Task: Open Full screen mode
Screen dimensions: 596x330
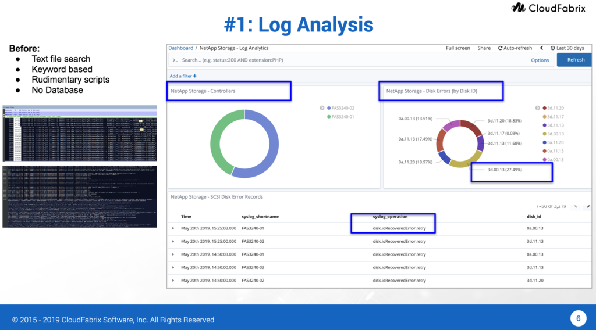Action: (457, 48)
